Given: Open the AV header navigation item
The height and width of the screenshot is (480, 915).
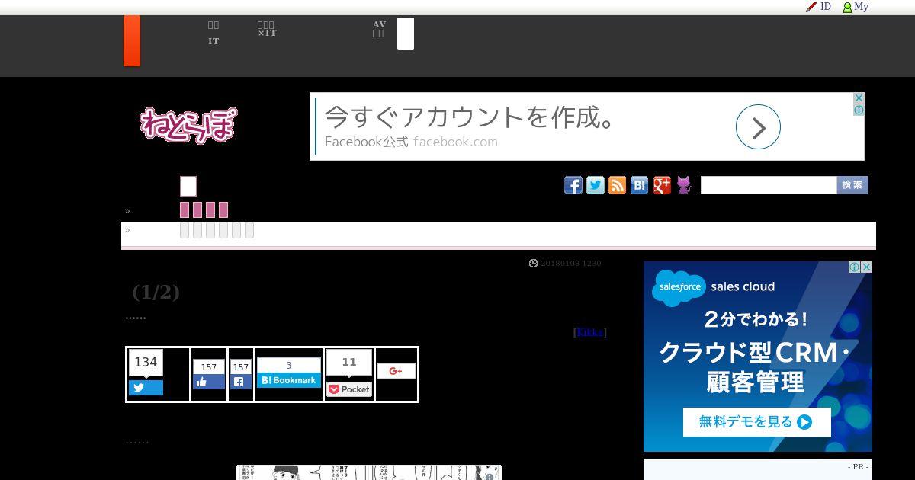Looking at the screenshot, I should [x=379, y=29].
